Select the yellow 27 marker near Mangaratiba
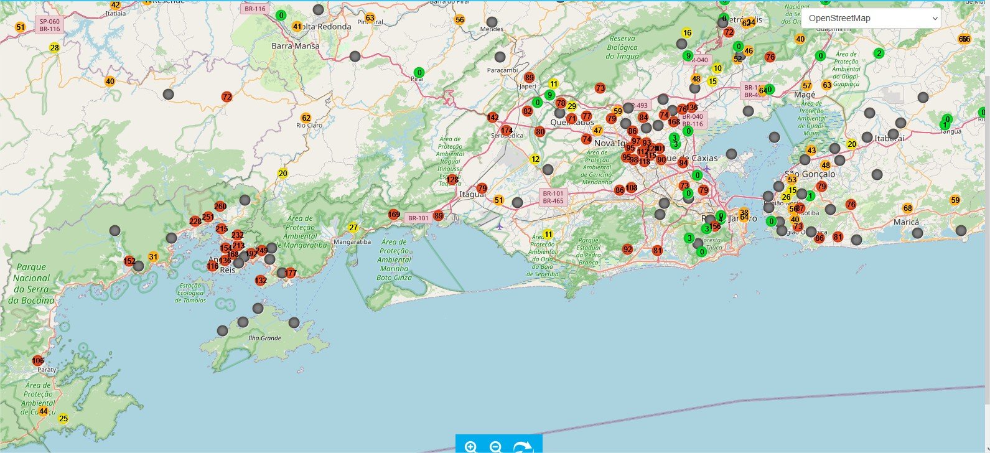Viewport: 990px width, 453px height. pyautogui.click(x=353, y=228)
